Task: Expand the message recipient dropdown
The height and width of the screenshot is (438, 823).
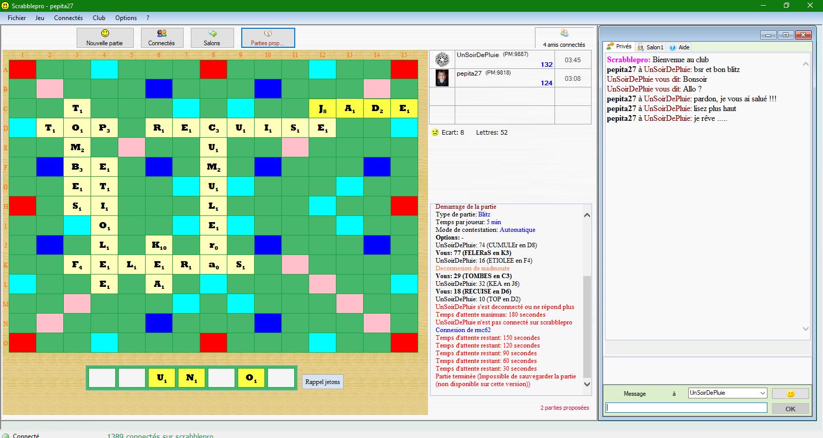Action: coord(762,393)
